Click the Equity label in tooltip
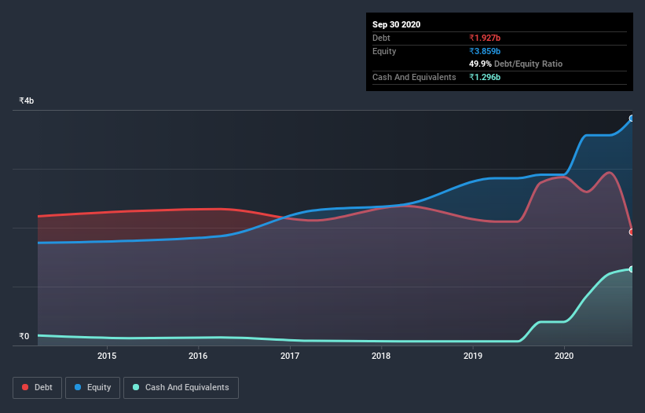This screenshot has height=413, width=645. point(384,51)
